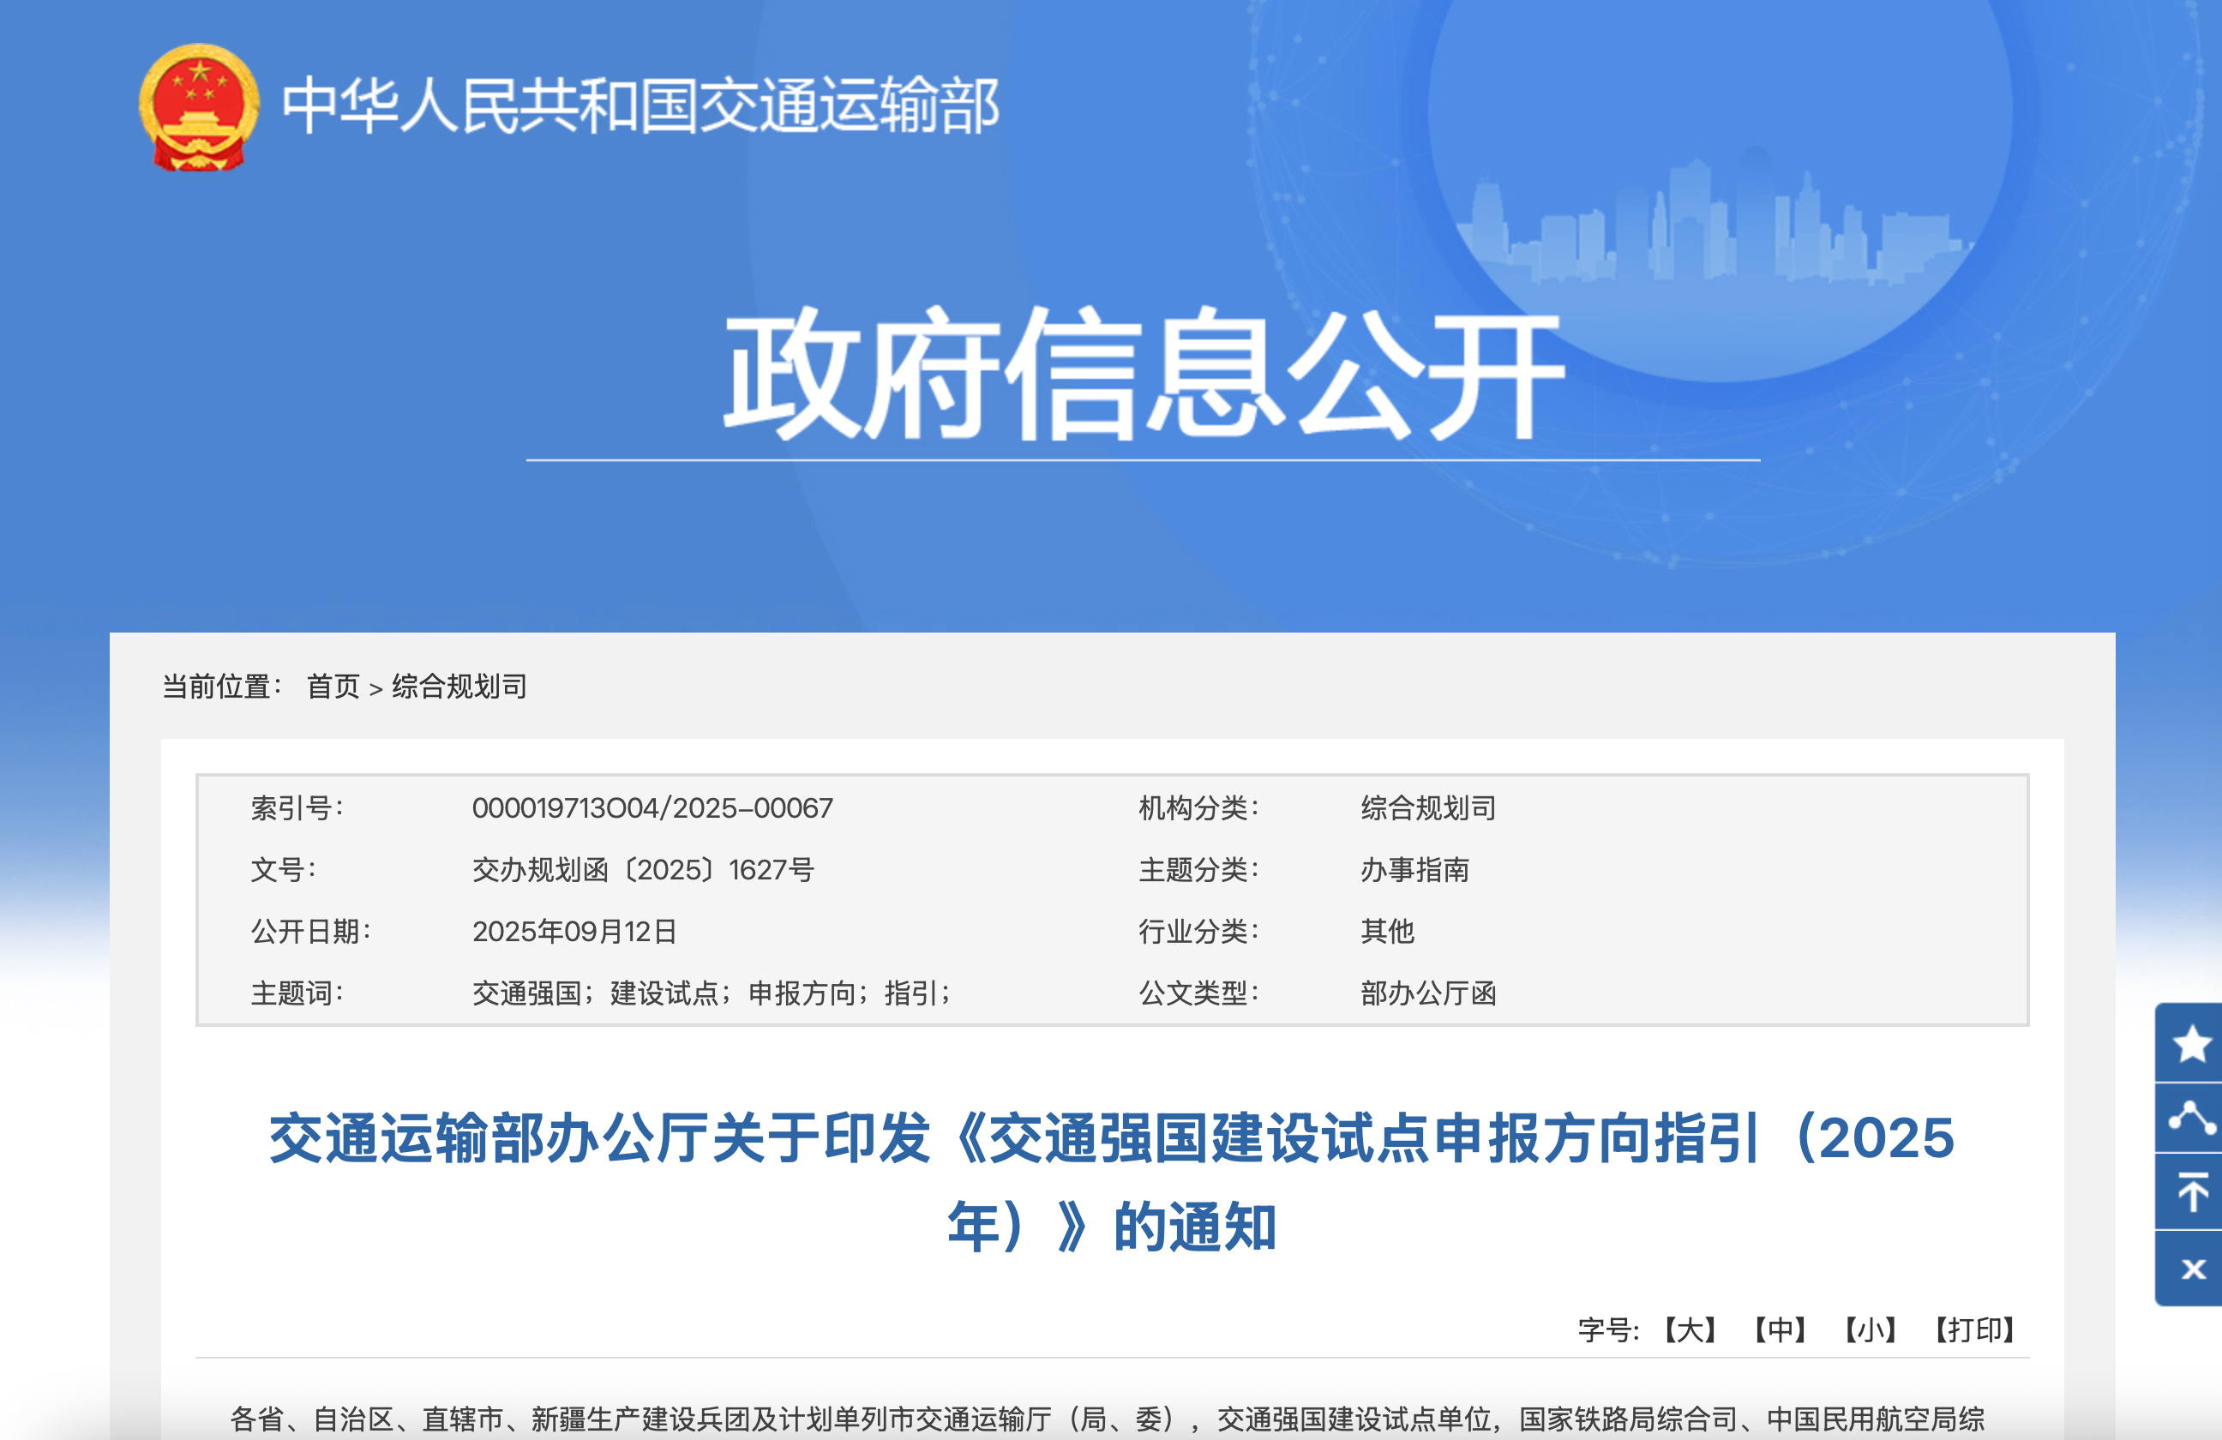Click the star favorite icon in the floating sidebar
This screenshot has width=2222, height=1440.
tap(2190, 1043)
